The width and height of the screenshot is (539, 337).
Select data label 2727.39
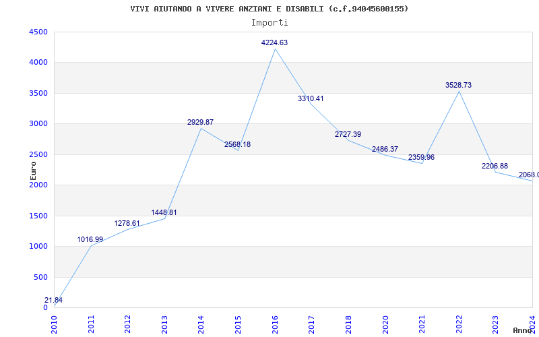(x=348, y=134)
